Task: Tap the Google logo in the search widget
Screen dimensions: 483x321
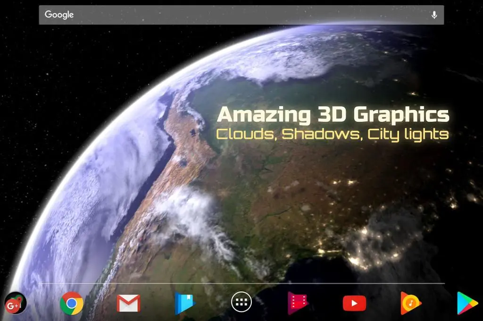Action: tap(59, 15)
